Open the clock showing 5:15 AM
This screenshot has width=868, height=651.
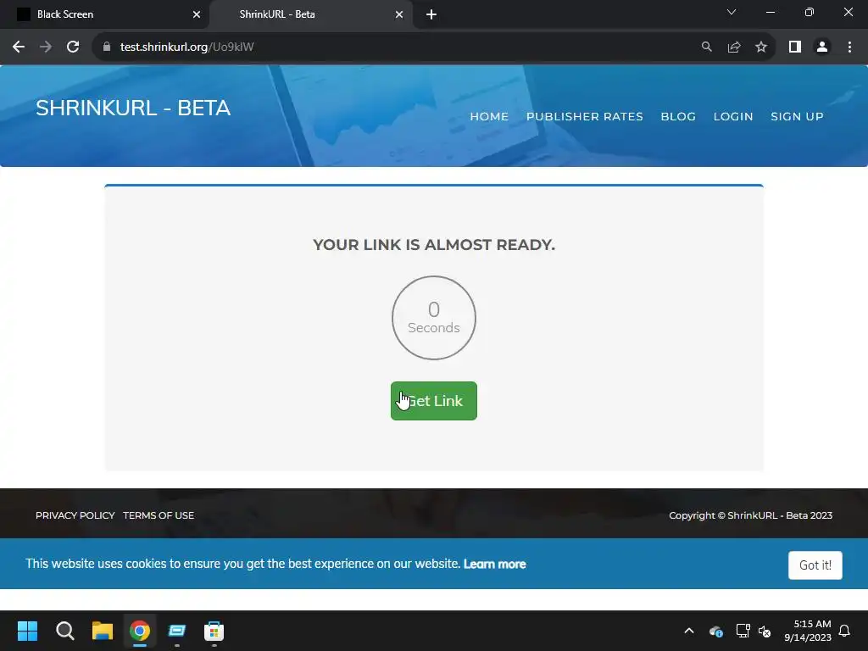(808, 631)
